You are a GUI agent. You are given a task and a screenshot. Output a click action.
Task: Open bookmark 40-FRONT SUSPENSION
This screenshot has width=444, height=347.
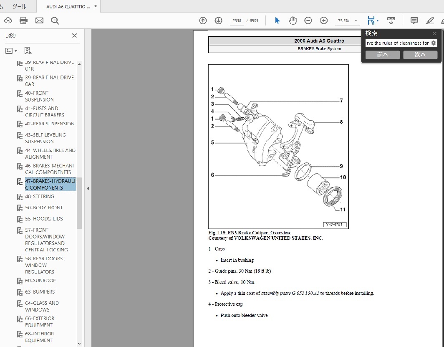39,96
